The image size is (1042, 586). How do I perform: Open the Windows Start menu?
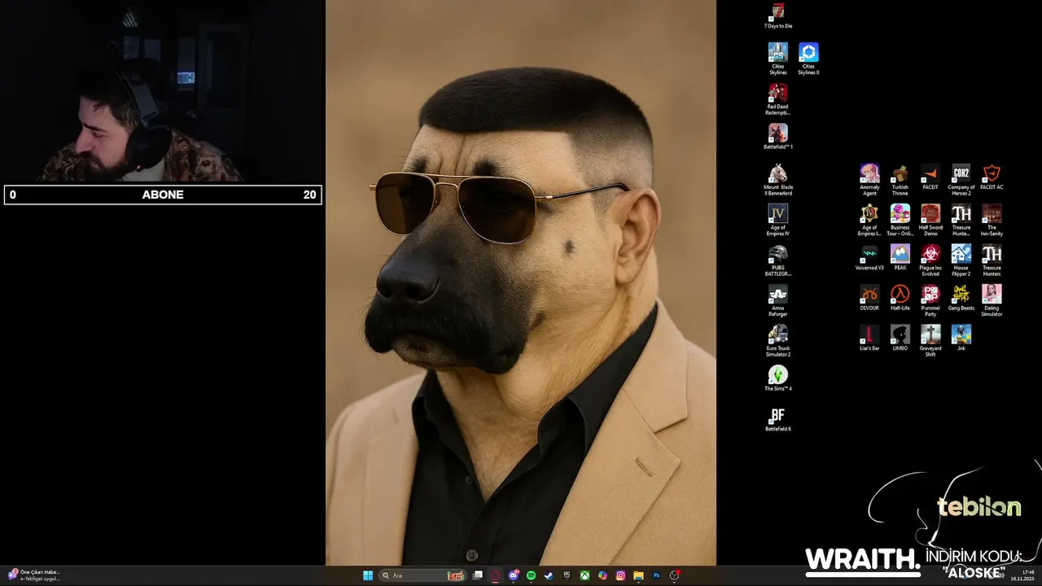(x=367, y=575)
